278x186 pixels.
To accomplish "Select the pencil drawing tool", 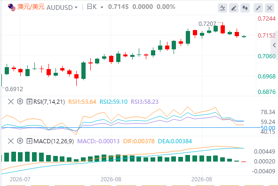I will coord(234,8).
